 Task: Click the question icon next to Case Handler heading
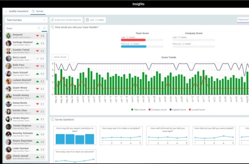[53, 27]
